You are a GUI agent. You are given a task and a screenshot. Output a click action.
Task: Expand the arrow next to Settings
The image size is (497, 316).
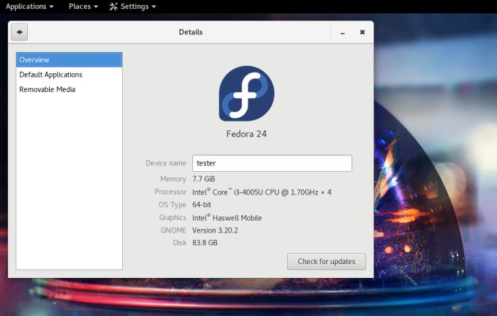coord(153,7)
